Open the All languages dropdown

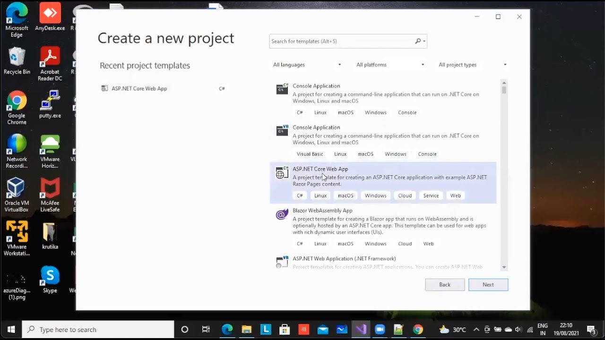pos(307,65)
